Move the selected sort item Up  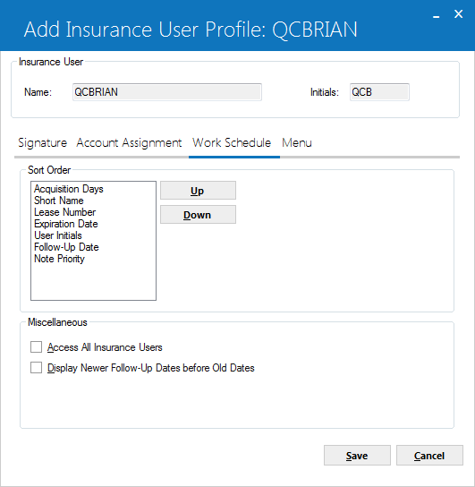(198, 191)
